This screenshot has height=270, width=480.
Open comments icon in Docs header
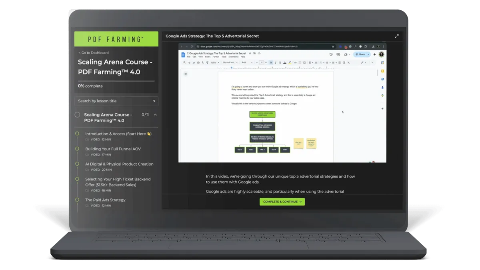pyautogui.click(x=338, y=54)
